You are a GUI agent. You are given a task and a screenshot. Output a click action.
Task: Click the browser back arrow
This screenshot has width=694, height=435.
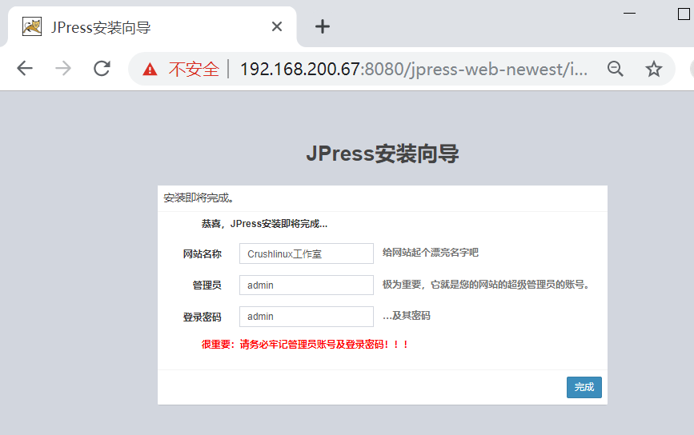click(x=25, y=69)
